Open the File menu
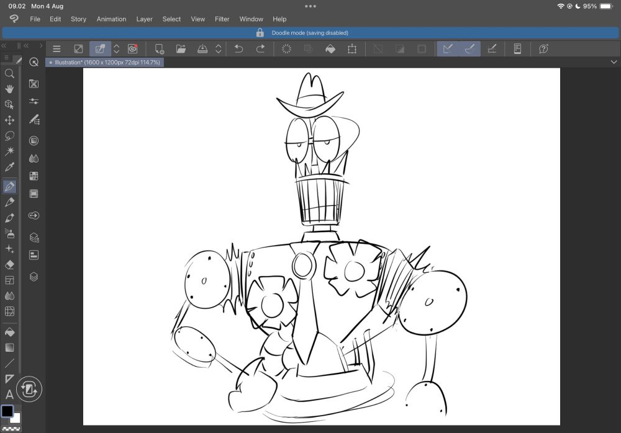This screenshot has height=433, width=621. [x=35, y=19]
